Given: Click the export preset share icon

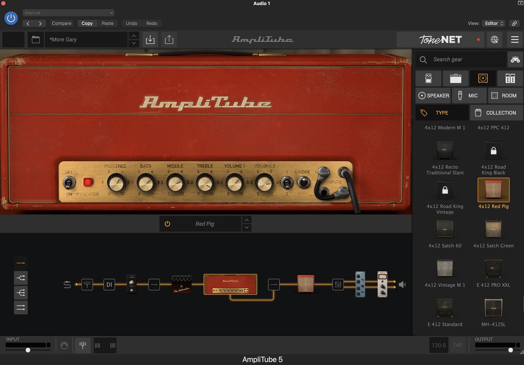Looking at the screenshot, I should point(169,40).
